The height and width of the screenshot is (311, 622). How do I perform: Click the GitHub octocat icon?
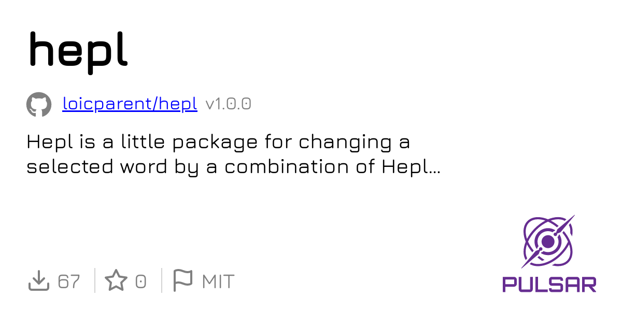tap(39, 105)
